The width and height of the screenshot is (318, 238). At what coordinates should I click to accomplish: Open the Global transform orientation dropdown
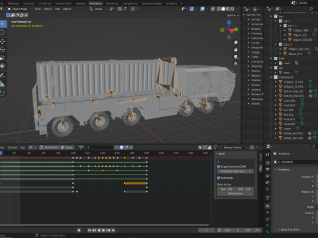pyautogui.click(x=99, y=9)
